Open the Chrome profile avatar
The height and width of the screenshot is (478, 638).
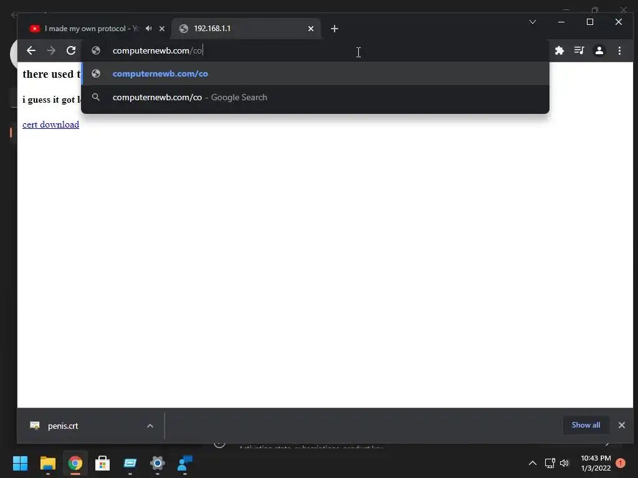click(x=599, y=50)
